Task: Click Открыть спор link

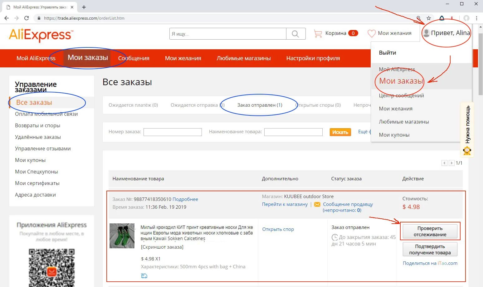Action: pos(278,229)
